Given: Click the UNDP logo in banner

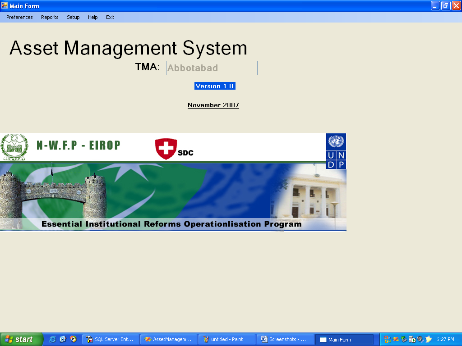Looking at the screenshot, I should (x=336, y=151).
